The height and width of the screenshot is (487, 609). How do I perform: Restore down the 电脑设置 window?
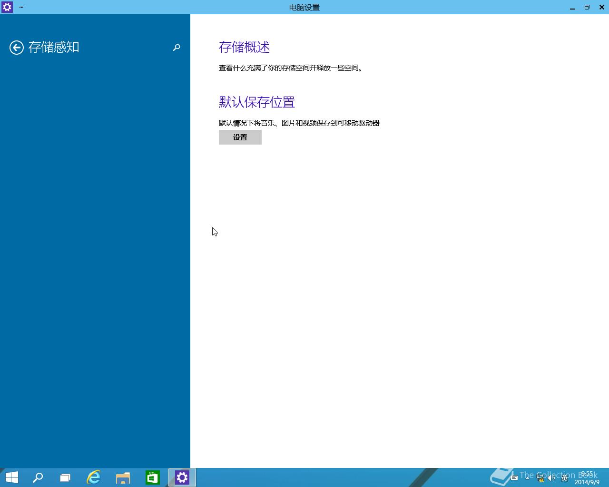coord(587,7)
